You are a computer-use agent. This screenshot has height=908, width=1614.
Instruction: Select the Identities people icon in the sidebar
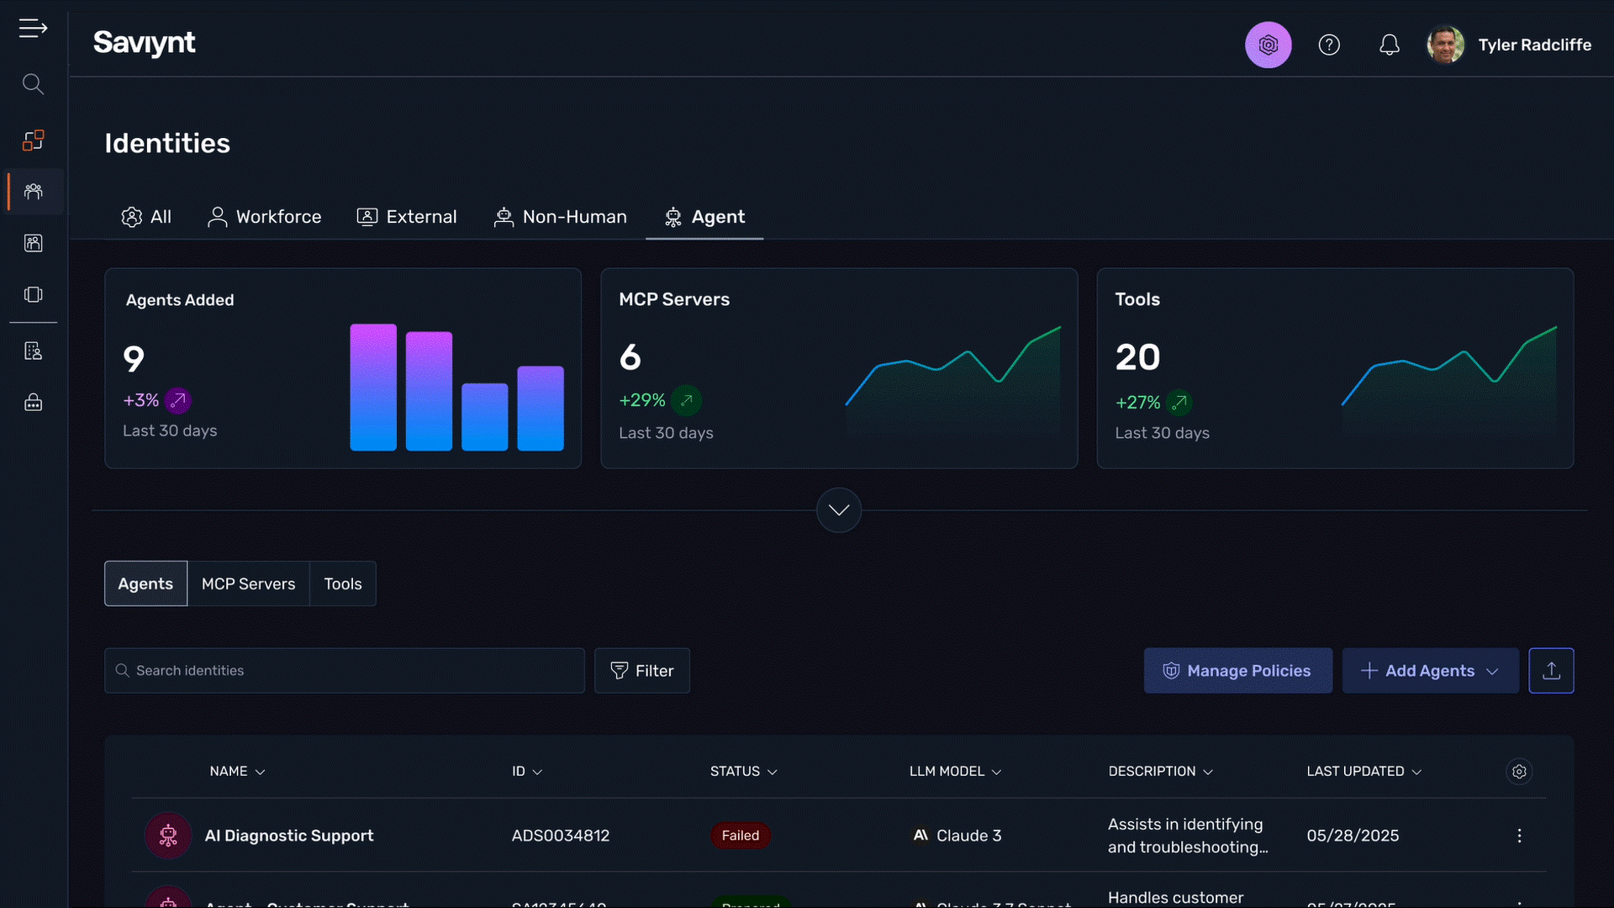[34, 192]
